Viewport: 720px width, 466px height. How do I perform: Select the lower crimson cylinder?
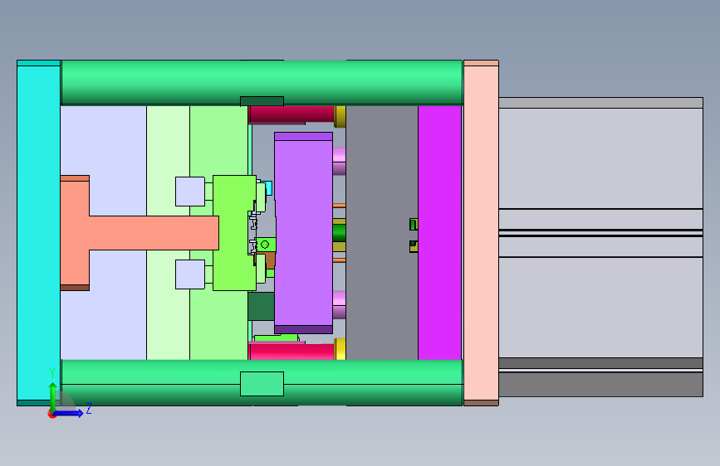click(291, 352)
